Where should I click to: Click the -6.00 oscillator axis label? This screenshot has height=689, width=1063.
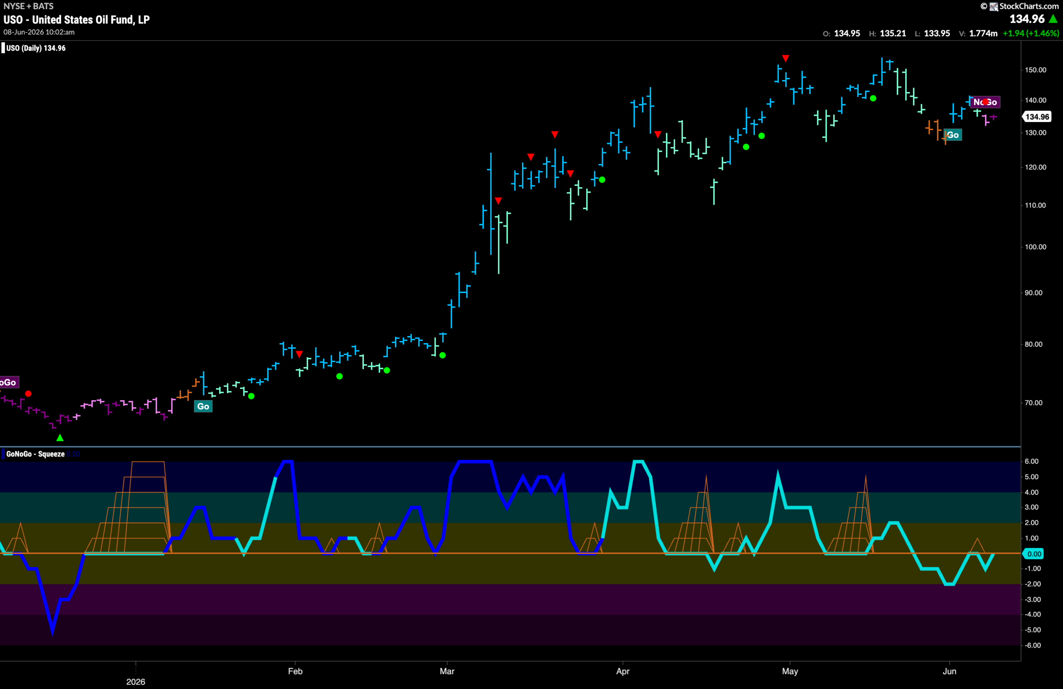click(x=1032, y=645)
